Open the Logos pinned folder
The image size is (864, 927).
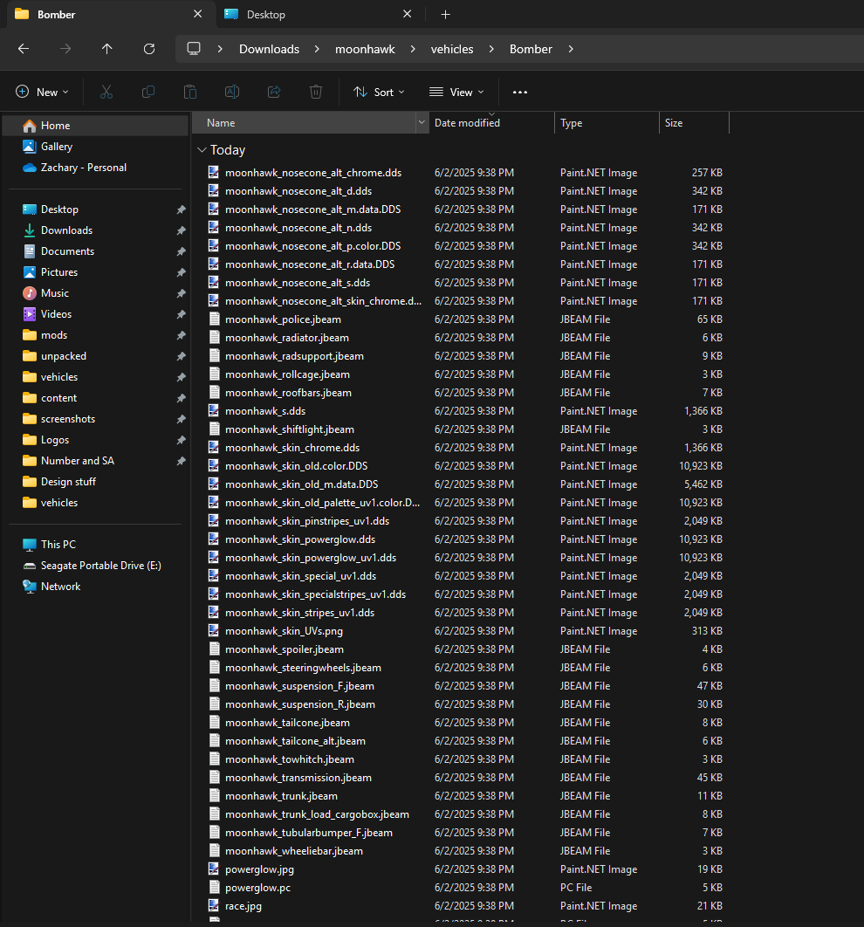pos(96,440)
